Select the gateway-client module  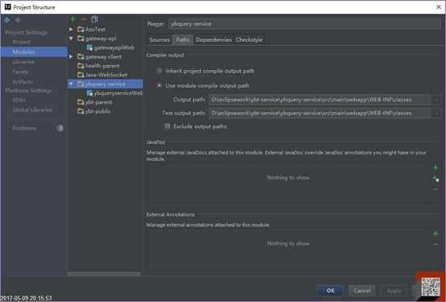[x=104, y=56]
